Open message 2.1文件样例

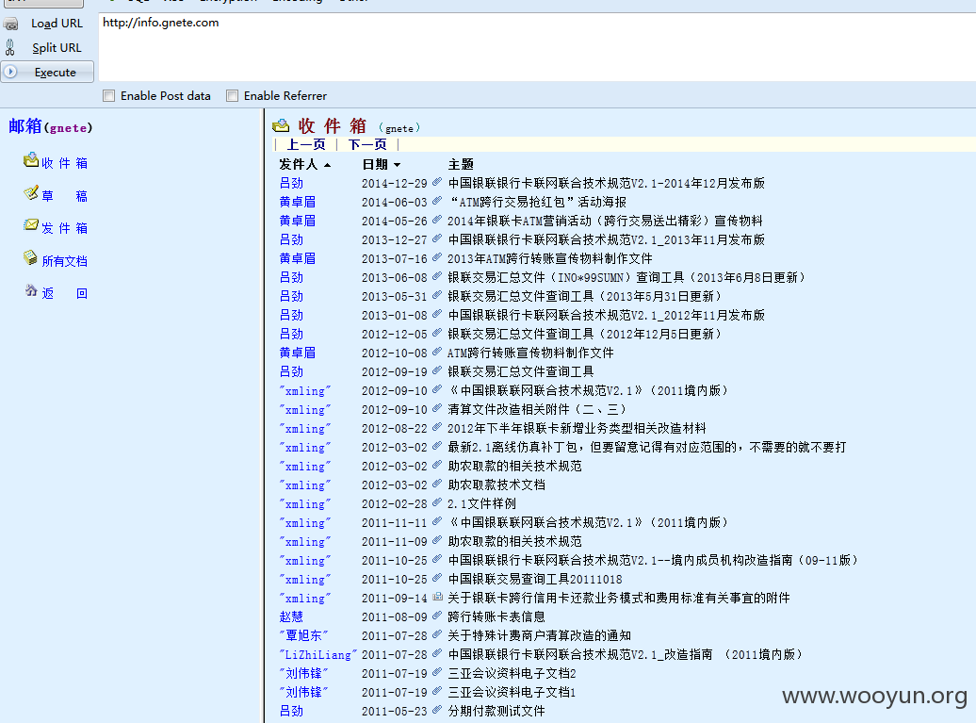(481, 503)
